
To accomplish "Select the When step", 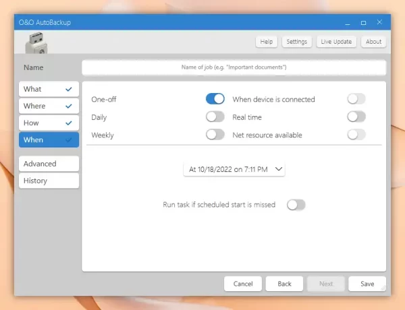I will click(x=49, y=139).
